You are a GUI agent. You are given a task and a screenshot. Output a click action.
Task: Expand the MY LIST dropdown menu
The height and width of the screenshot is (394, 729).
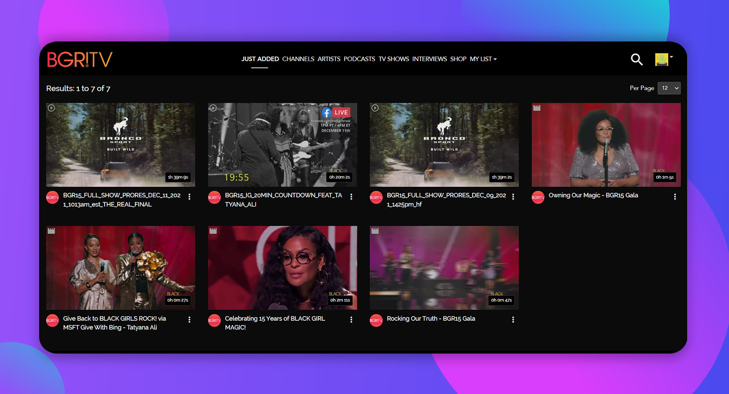[x=483, y=59]
